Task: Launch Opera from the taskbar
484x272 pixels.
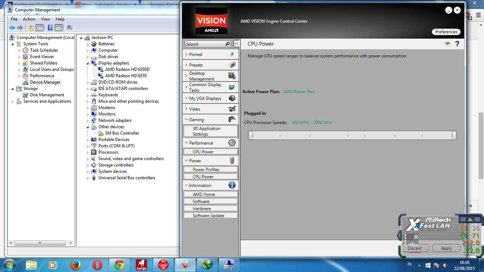Action: [97, 265]
